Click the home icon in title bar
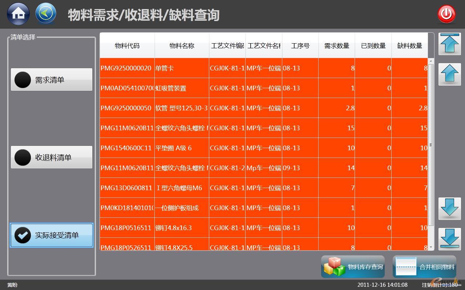The image size is (465, 290). (x=18, y=13)
